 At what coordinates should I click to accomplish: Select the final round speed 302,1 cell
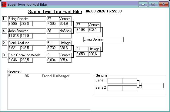(x=94, y=30)
